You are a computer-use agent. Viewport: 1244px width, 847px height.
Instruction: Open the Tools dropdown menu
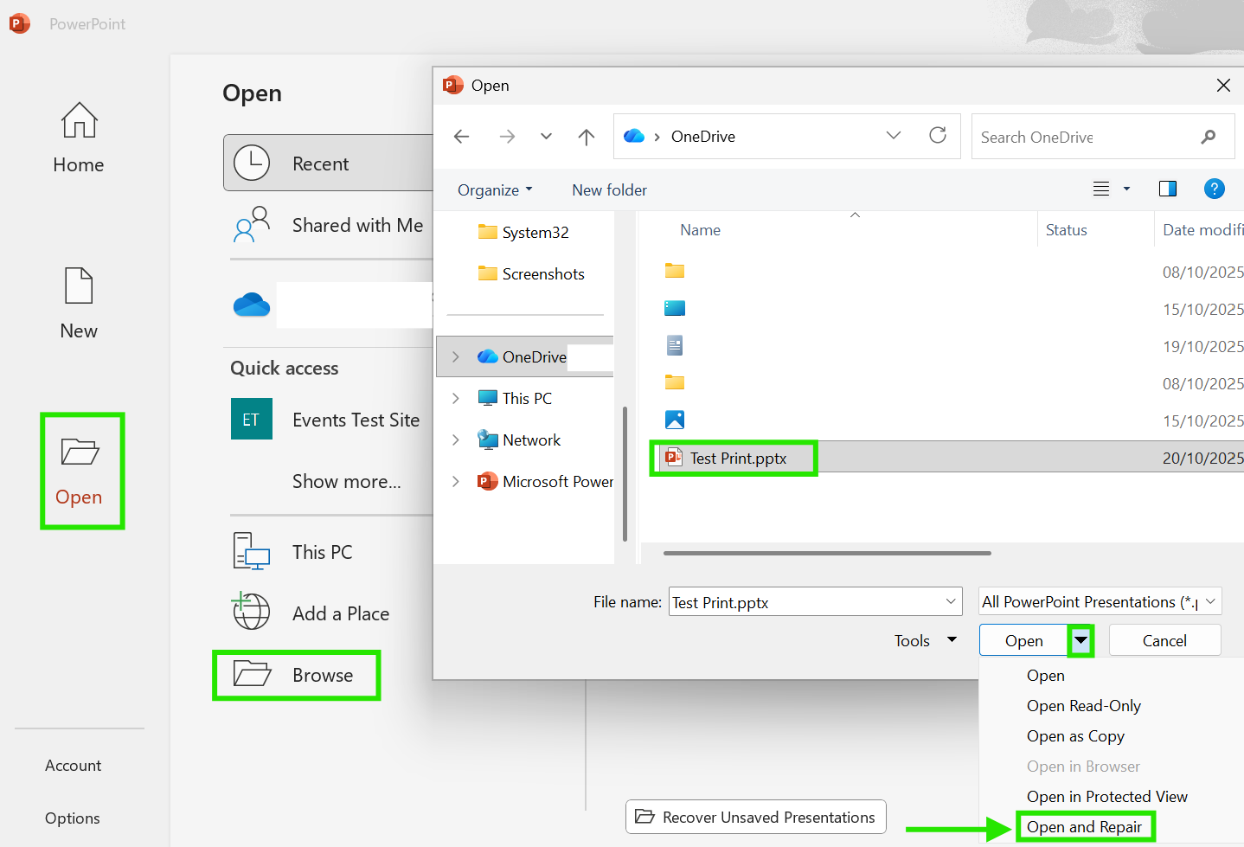[925, 640]
